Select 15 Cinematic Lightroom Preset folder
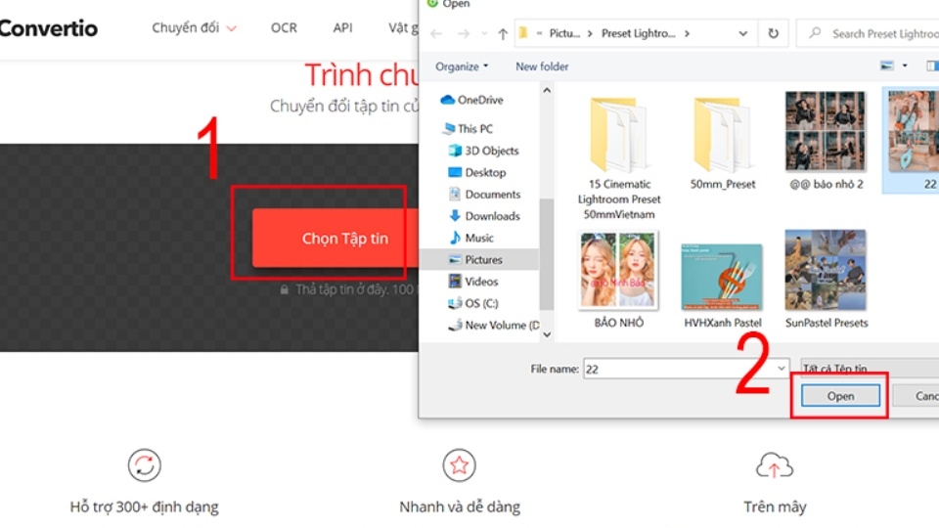The width and height of the screenshot is (939, 528). 619,156
